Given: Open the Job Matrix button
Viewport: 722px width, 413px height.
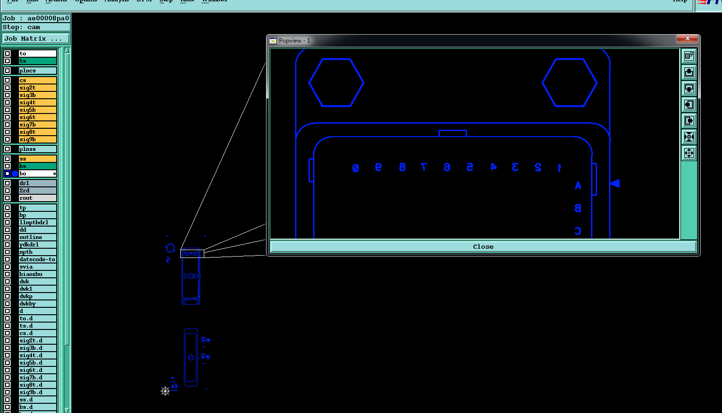Looking at the screenshot, I should 36,39.
